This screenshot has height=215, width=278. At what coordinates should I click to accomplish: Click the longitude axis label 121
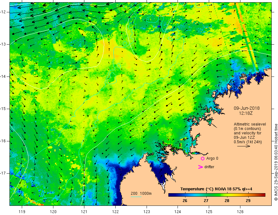(x=84, y=212)
